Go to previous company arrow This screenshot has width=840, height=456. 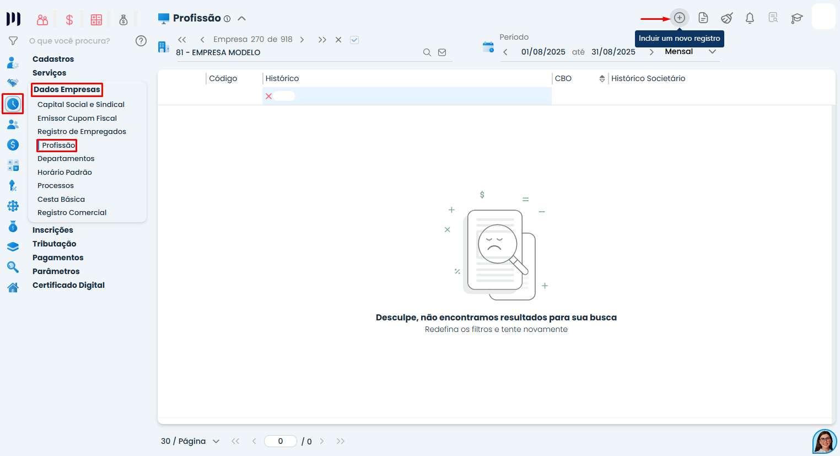tap(202, 40)
